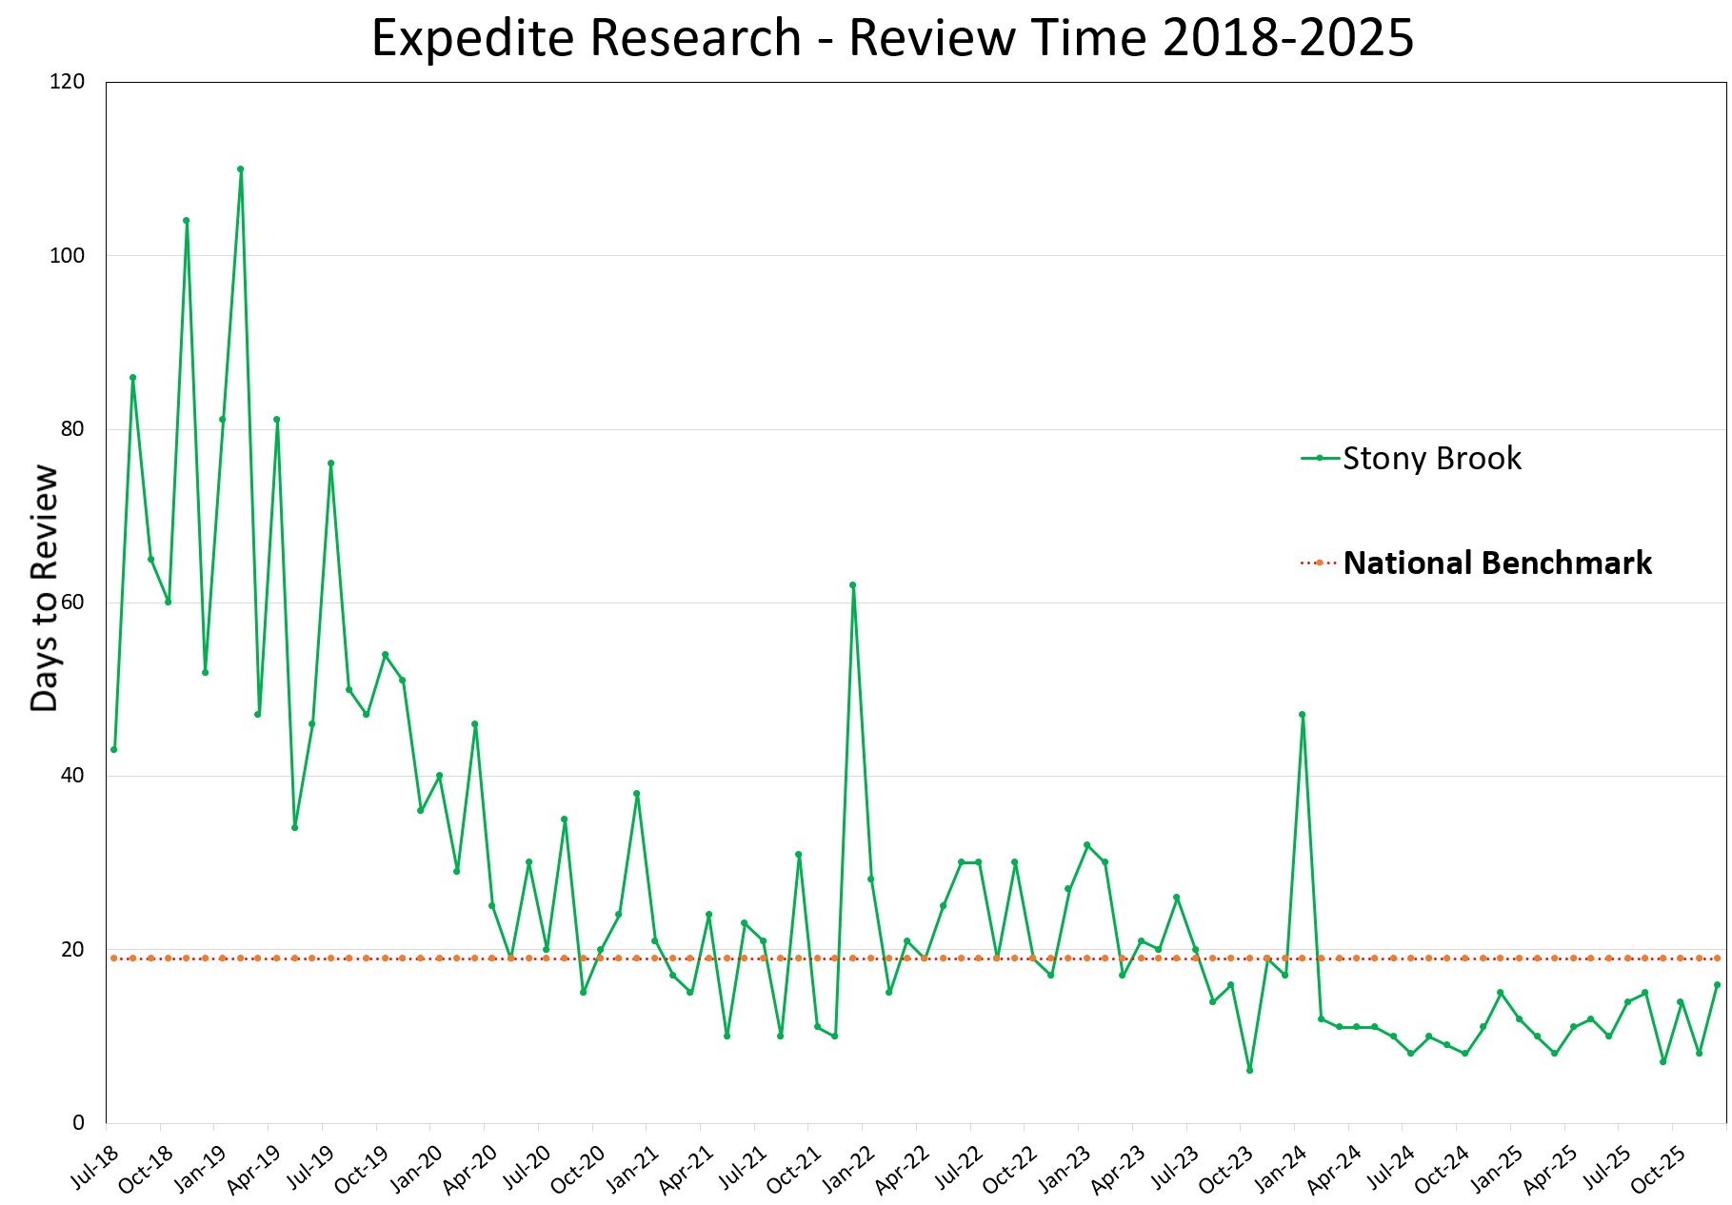
Task: Select the first data point at Jul-18
Action: 114,751
